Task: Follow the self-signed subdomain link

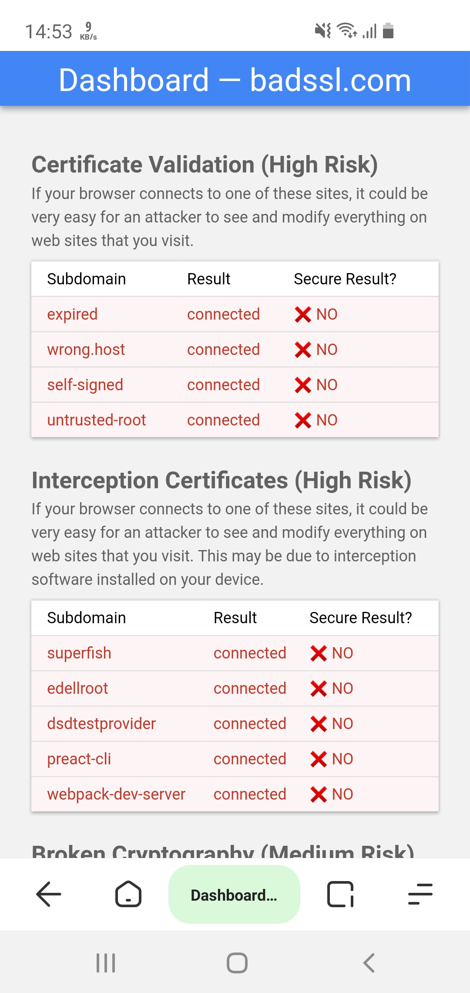Action: pyautogui.click(x=85, y=385)
